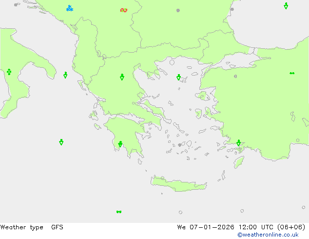The width and height of the screenshot is (309, 239).
Task: Click the green double-dot symbol south of Greece
Action: (x=119, y=212)
